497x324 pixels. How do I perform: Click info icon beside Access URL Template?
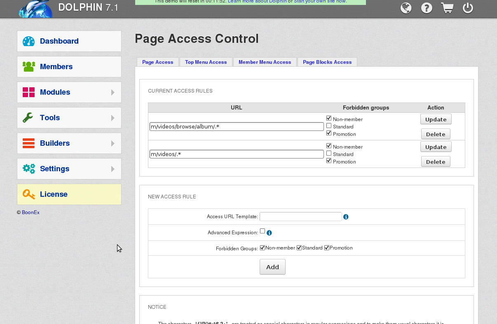(x=346, y=217)
